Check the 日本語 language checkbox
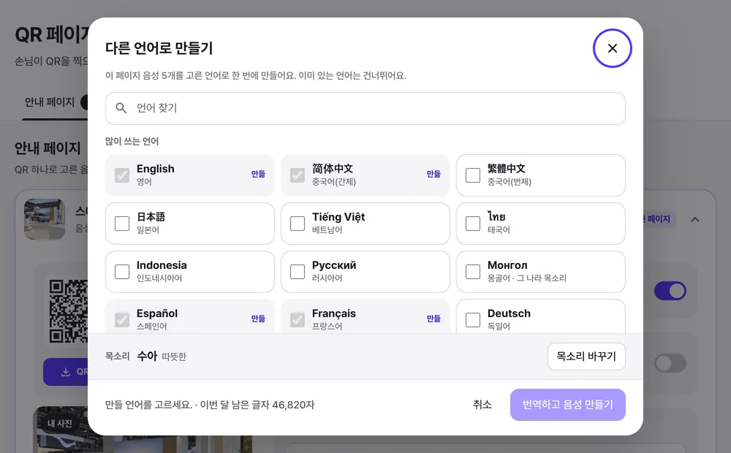The width and height of the screenshot is (731, 453). (122, 224)
